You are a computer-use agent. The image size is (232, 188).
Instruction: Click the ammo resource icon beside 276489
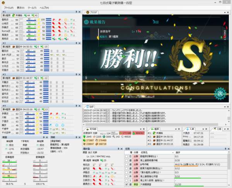tap(97, 140)
